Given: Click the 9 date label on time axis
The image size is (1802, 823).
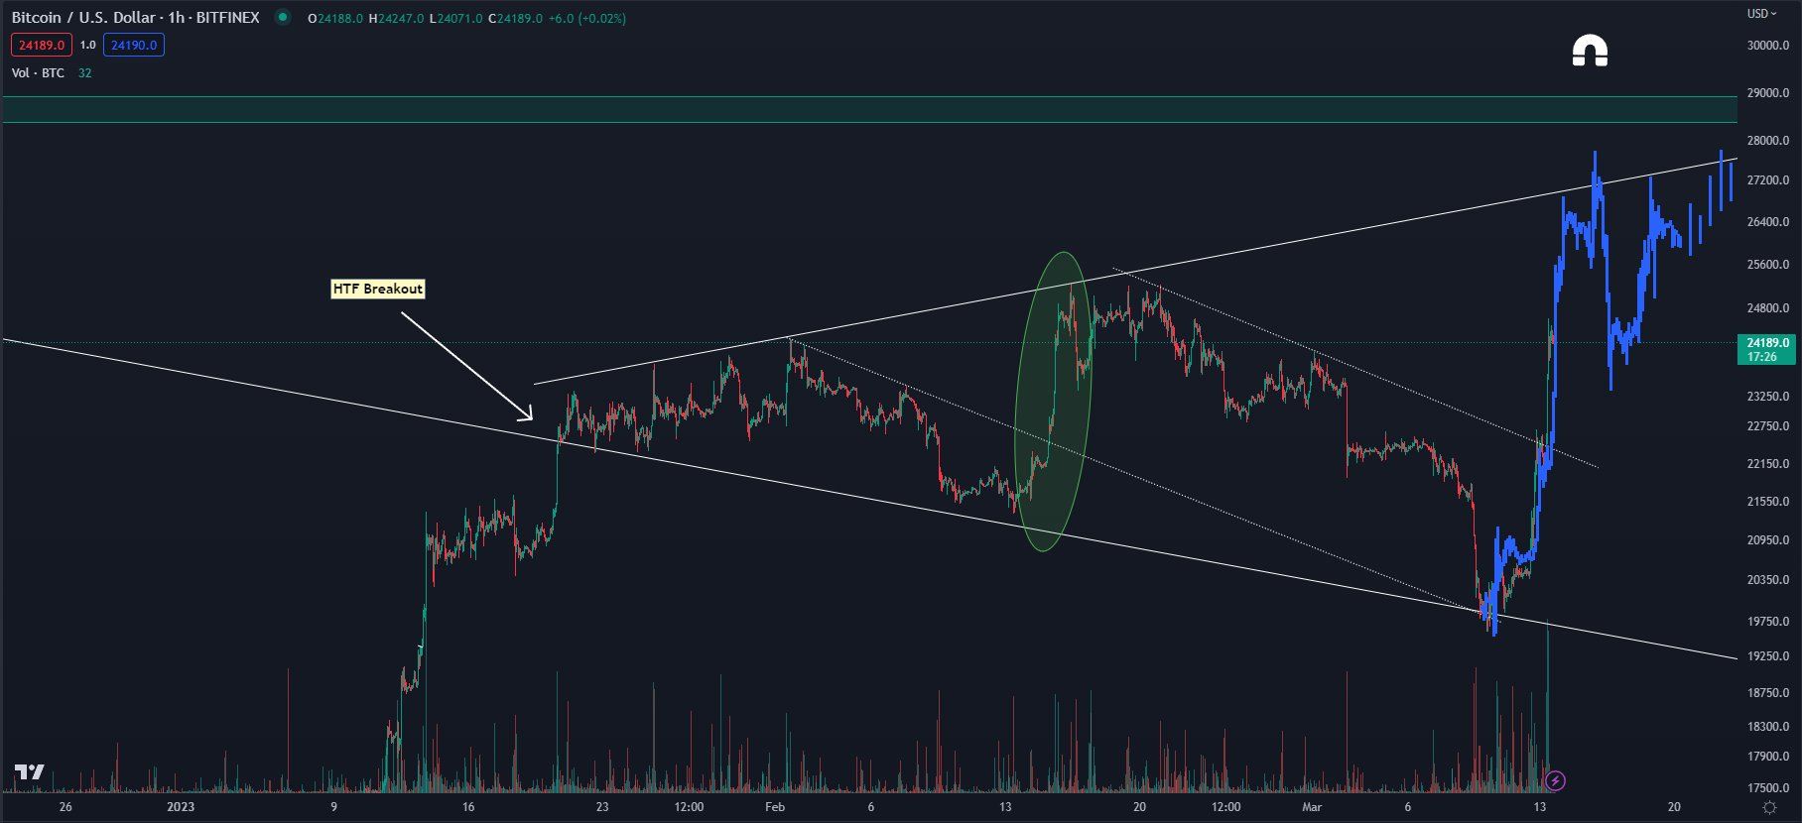Looking at the screenshot, I should tap(334, 807).
